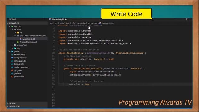
Task: Click the 'main' breadcrumb segment
Action: tap(62, 23)
